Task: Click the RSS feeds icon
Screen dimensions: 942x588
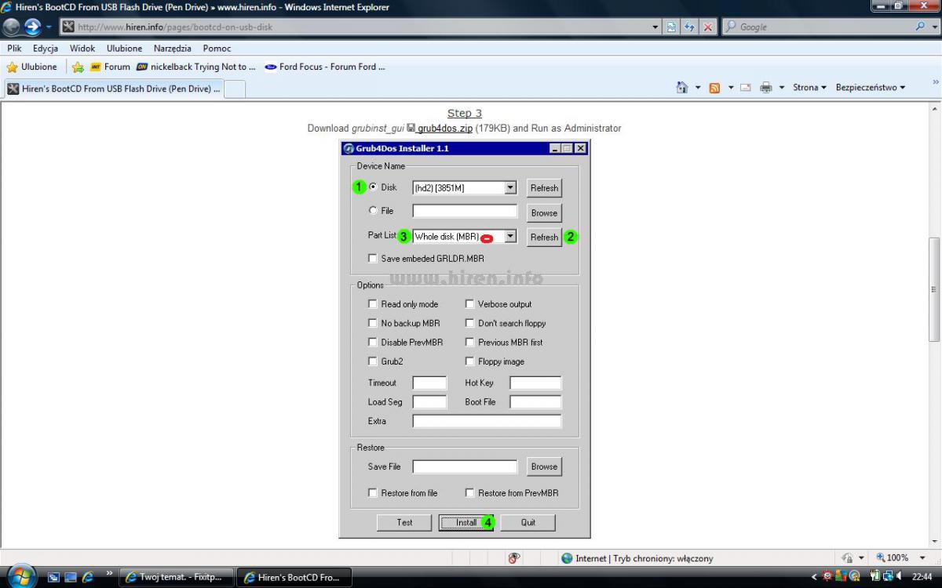Action: coord(714,88)
